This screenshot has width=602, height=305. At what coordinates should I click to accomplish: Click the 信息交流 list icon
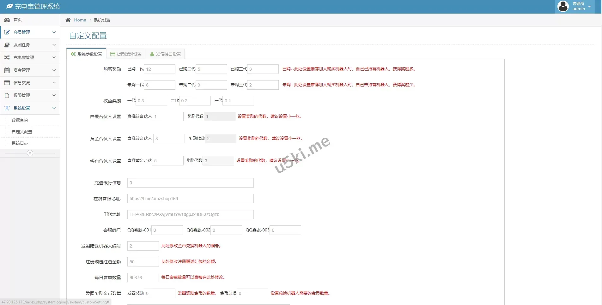(x=7, y=82)
